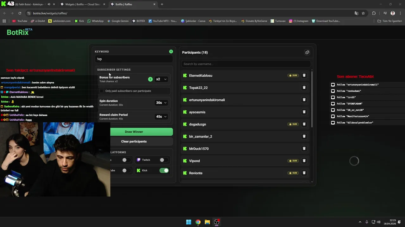Open a new browser tab

coord(162,4)
